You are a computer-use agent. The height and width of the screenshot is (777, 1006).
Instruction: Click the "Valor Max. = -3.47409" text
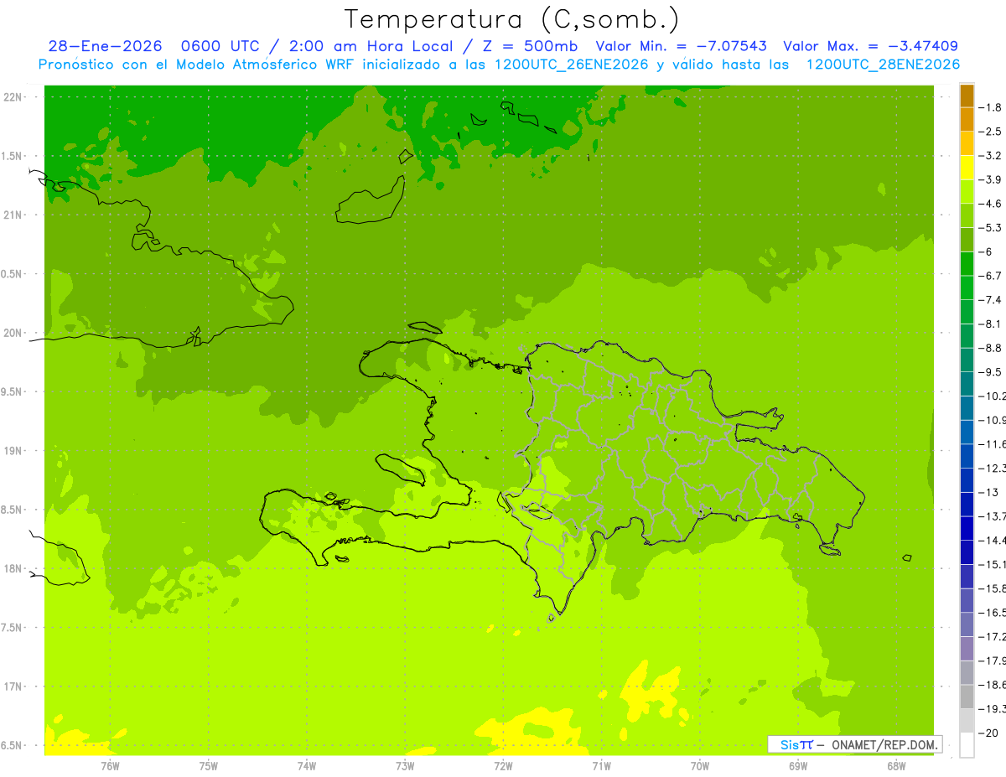tap(870, 46)
